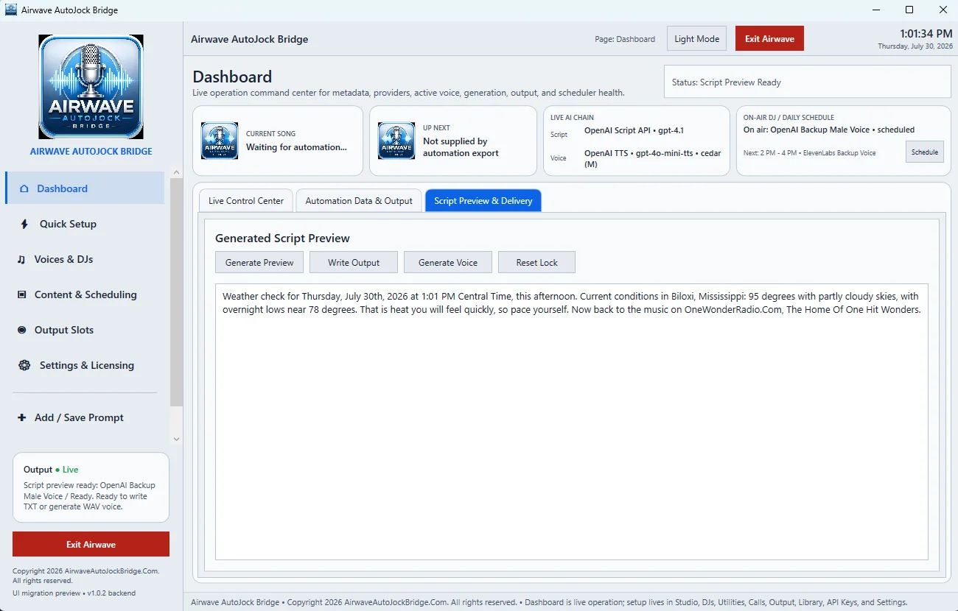Click the Current Song artwork thumbnail

[x=220, y=141]
